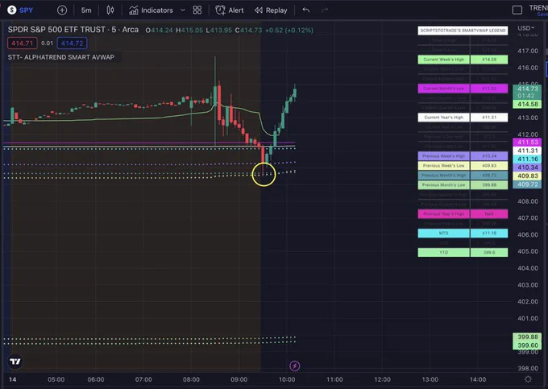Image resolution: width=548 pixels, height=389 pixels.
Task: Click the 10:00 time axis label
Action: [287, 379]
